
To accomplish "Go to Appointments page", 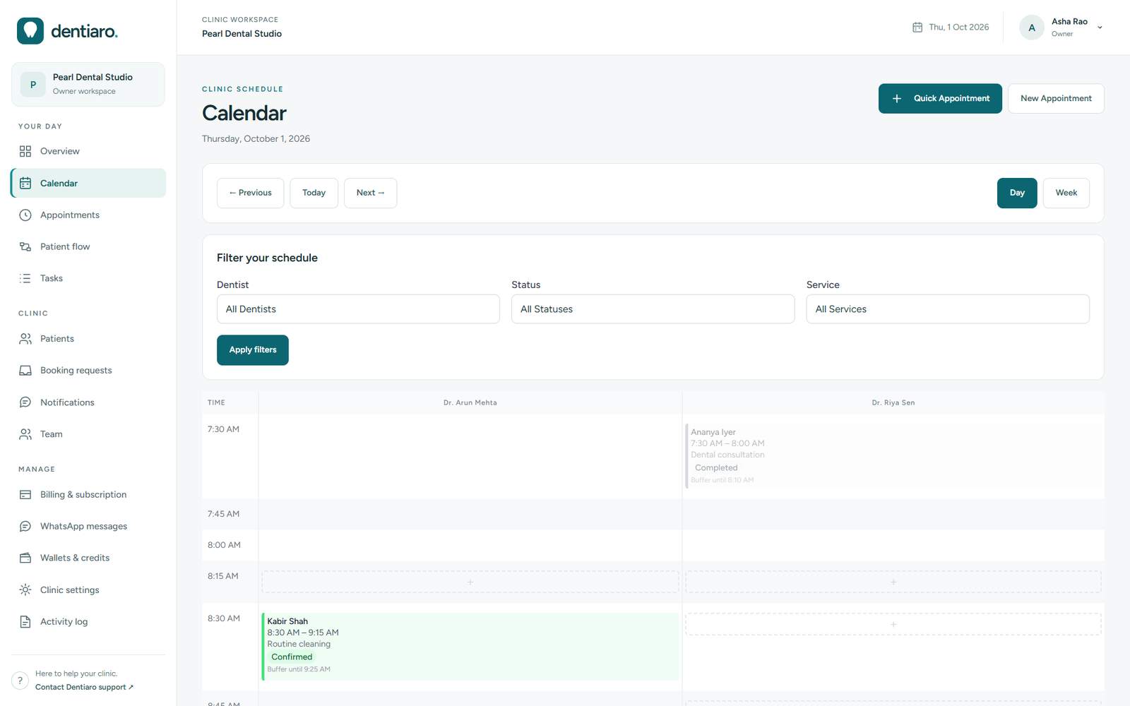I will tap(88, 215).
